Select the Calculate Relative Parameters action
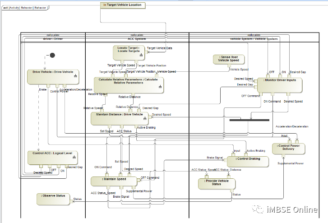 pos(129,85)
